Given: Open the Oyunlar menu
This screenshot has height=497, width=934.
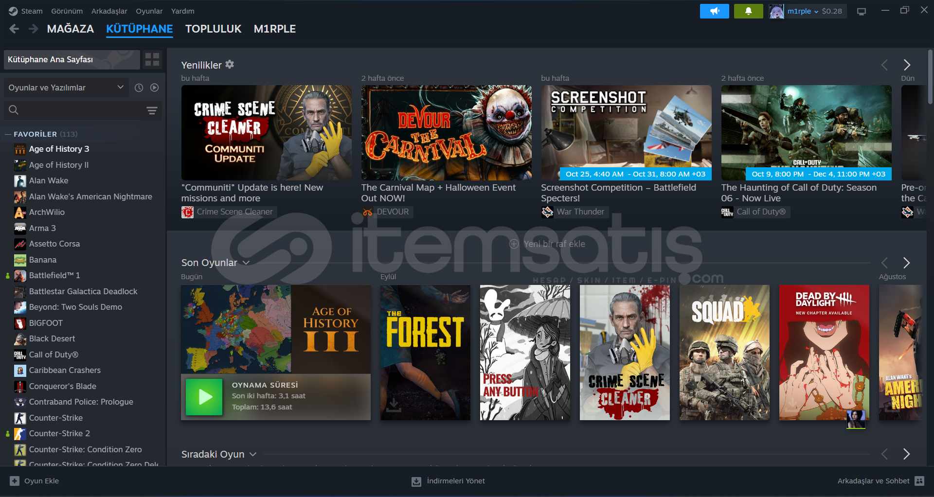Looking at the screenshot, I should [149, 11].
